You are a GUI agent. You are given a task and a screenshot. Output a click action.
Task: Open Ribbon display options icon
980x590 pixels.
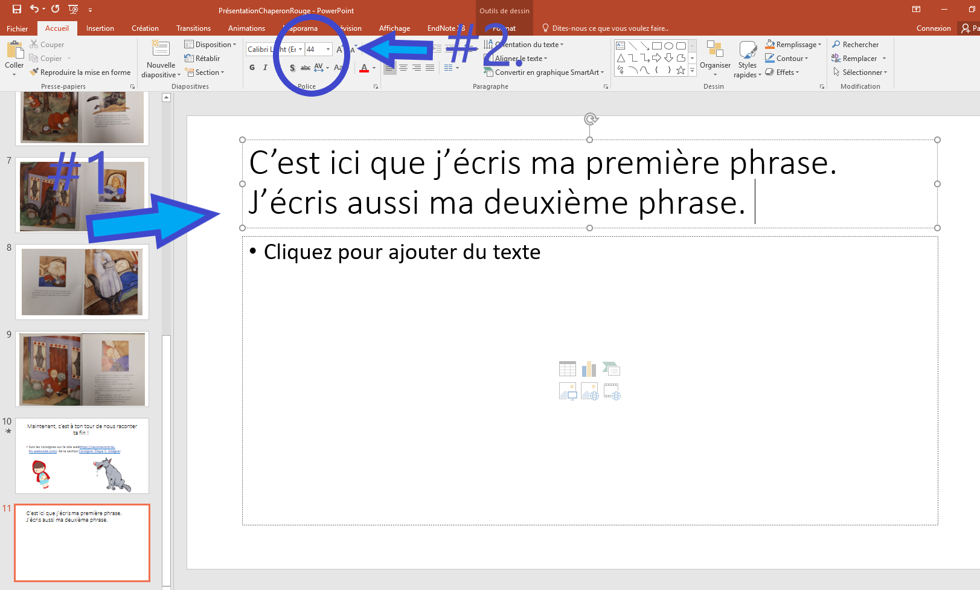(x=916, y=9)
